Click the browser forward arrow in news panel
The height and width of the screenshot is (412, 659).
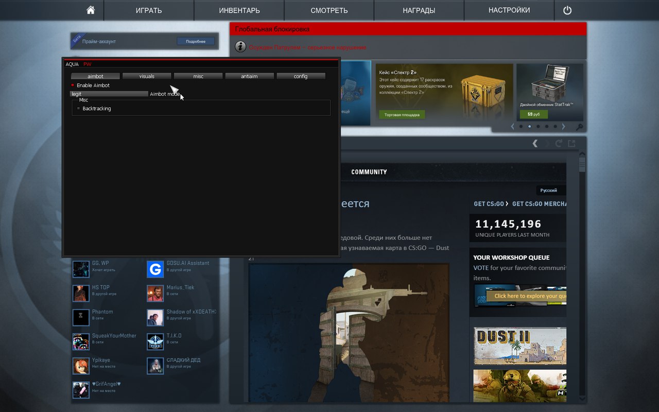547,143
